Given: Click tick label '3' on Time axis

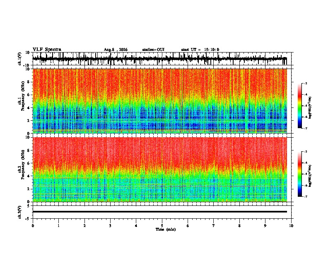Looking at the screenshot, I should [x=110, y=226].
